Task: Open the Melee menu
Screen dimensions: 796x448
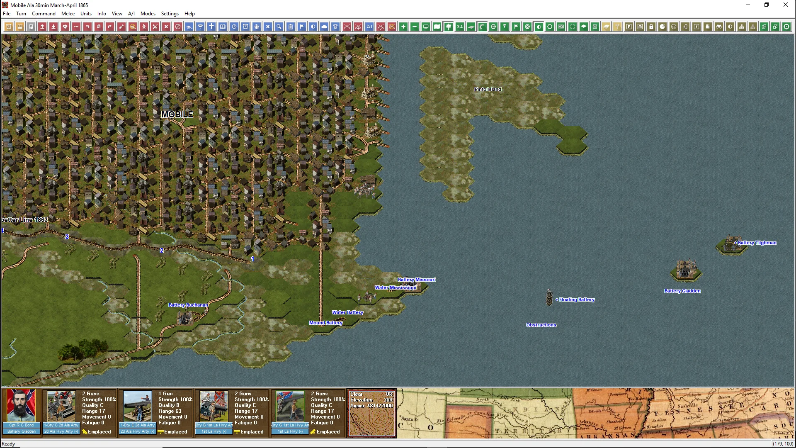Action: (x=68, y=14)
